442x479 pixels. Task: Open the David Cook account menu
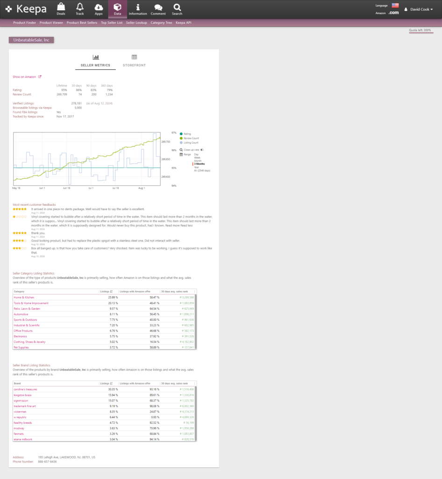[419, 9]
